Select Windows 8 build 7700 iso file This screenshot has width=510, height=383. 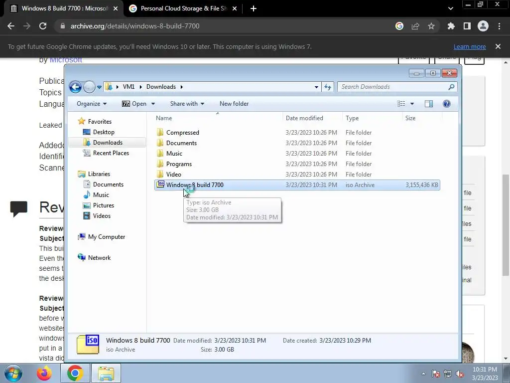click(x=297, y=185)
